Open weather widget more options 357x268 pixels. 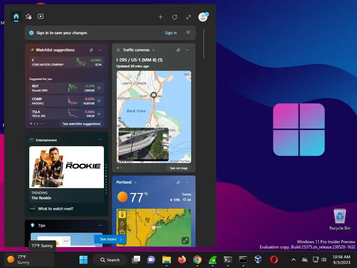pos(187,182)
